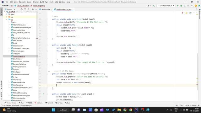The width and height of the screenshot is (201, 113).
Task: Toggle the Project side tool window button
Action: click(1, 12)
